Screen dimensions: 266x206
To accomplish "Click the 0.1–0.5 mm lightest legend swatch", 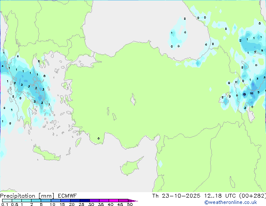I will (x=7, y=201).
